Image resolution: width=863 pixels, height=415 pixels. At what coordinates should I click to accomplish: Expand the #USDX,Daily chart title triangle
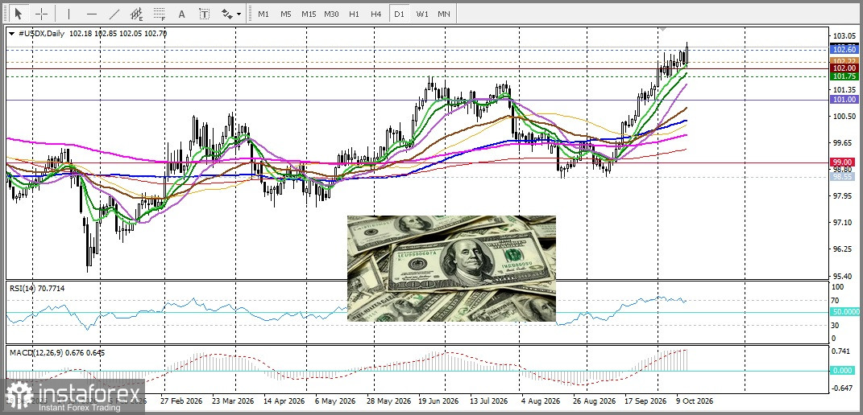click(12, 34)
